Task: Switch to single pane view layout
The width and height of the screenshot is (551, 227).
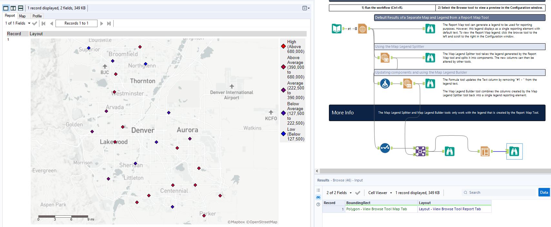Action: (6, 8)
